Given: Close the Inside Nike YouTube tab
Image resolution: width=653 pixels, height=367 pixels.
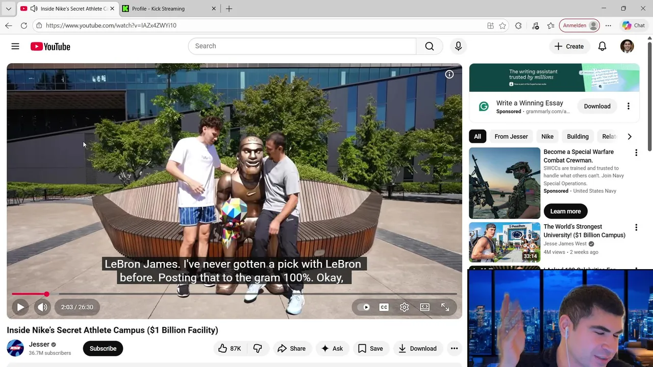Looking at the screenshot, I should click(112, 9).
